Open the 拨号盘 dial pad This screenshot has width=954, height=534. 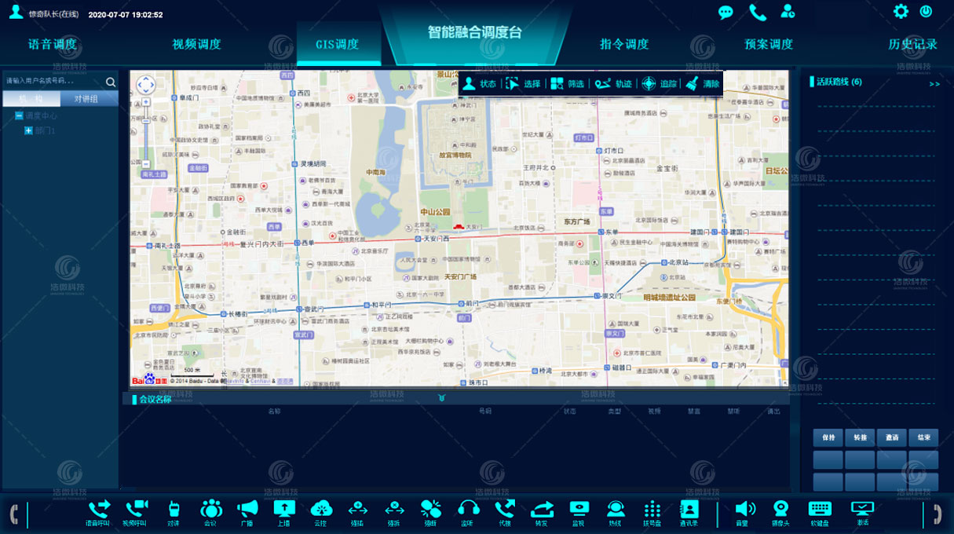pyautogui.click(x=652, y=510)
